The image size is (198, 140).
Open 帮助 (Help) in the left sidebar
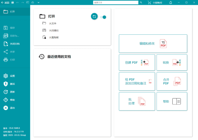[6, 100]
